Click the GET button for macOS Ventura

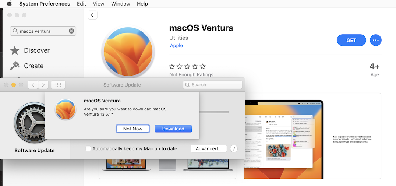coord(351,40)
